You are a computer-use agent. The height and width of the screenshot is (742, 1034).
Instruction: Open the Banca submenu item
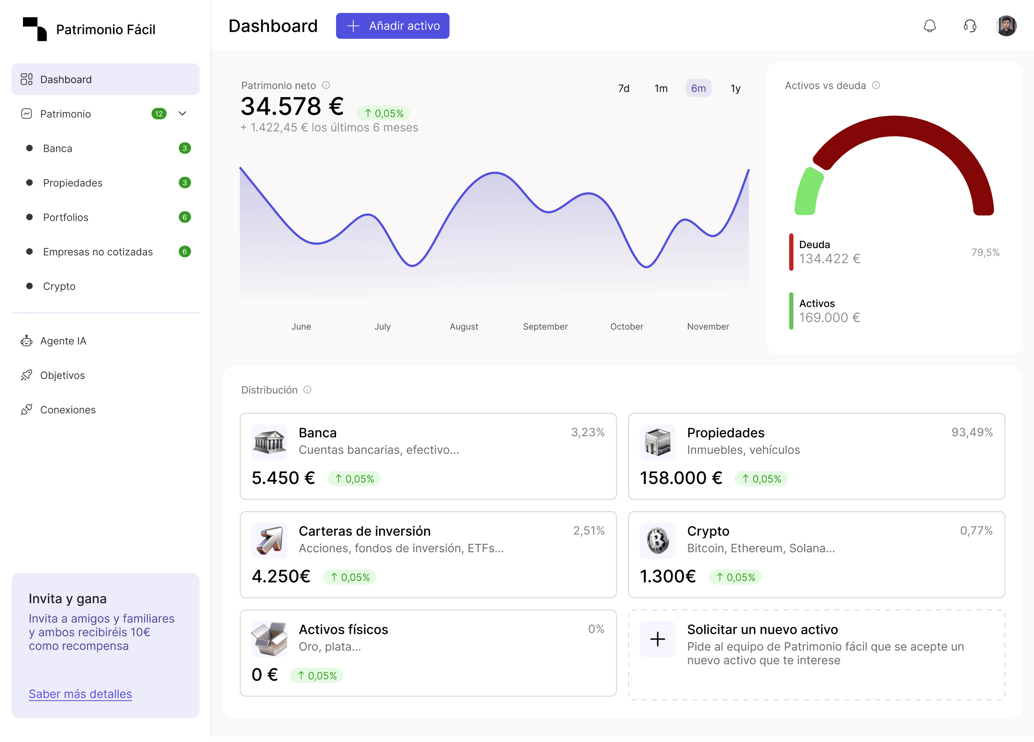[105, 148]
